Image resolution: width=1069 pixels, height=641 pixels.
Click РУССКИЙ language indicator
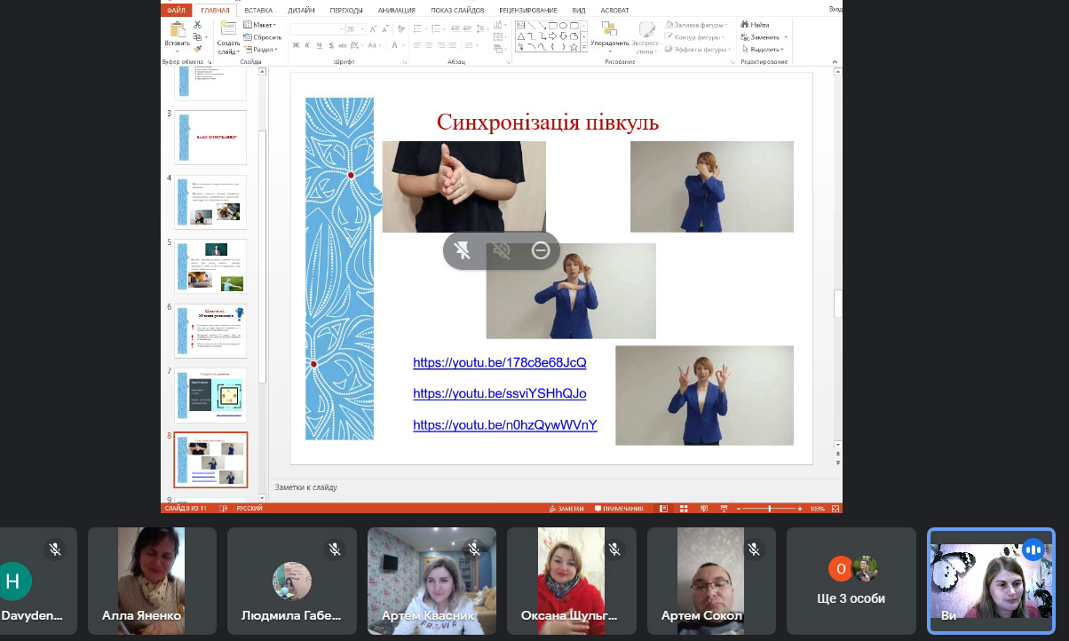click(x=249, y=509)
